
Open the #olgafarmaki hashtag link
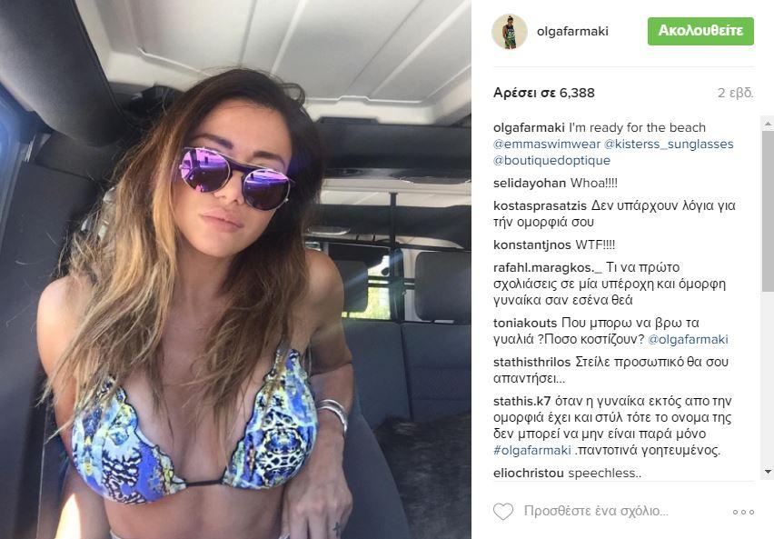[x=532, y=450]
